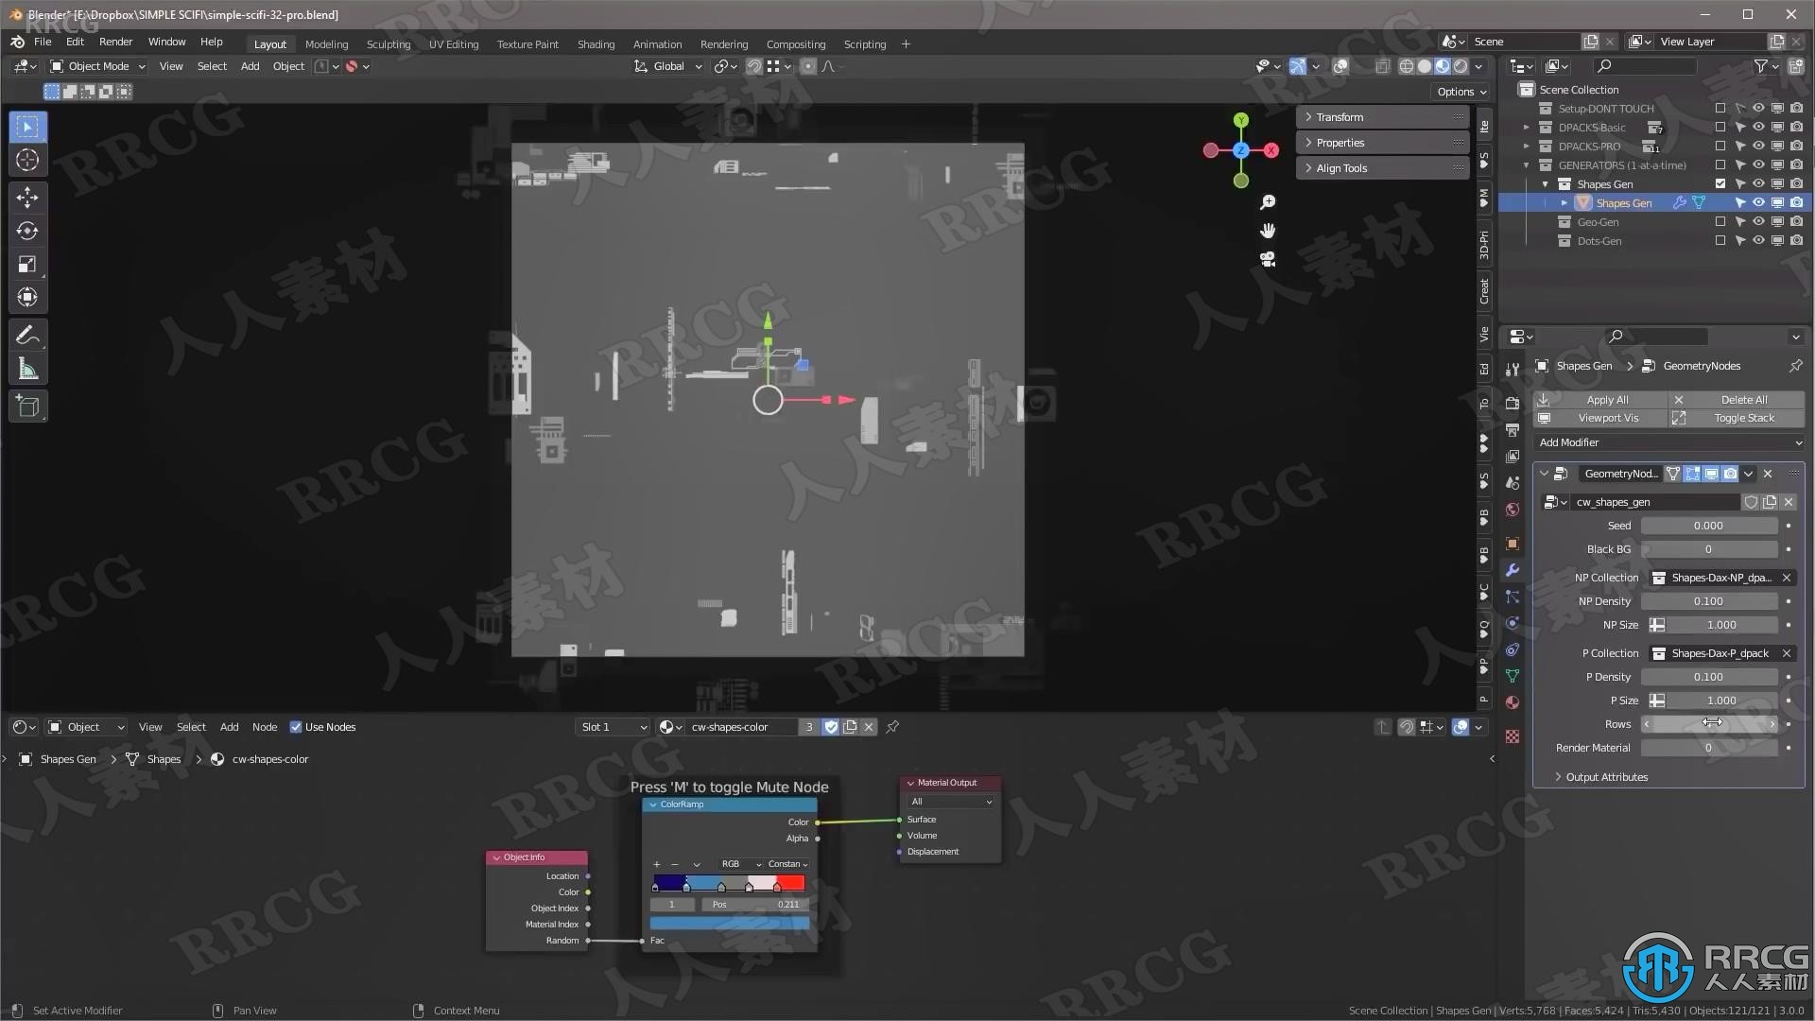Open the Constant interpolation dropdown in ColorRamp
The height and width of the screenshot is (1021, 1815).
[x=787, y=864]
